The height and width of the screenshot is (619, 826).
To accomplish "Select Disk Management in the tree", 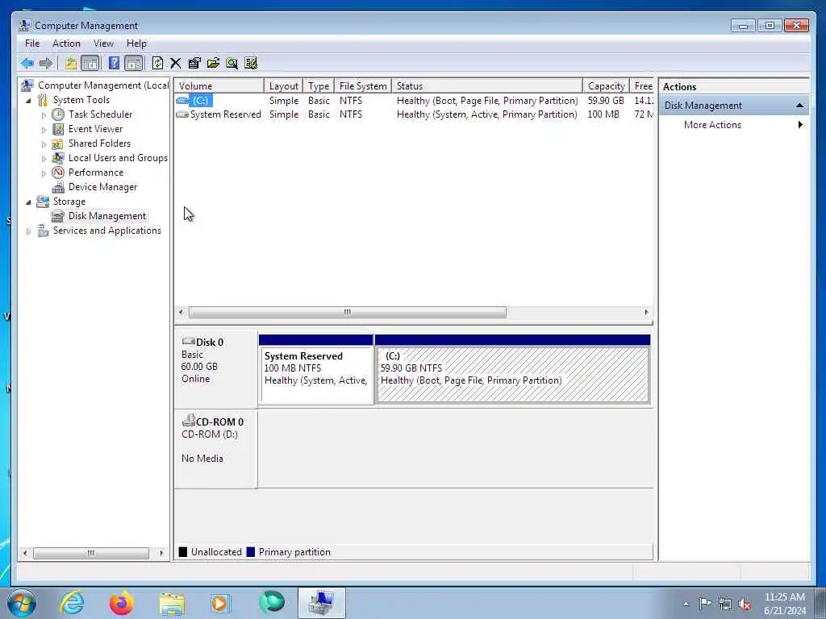I will (107, 216).
